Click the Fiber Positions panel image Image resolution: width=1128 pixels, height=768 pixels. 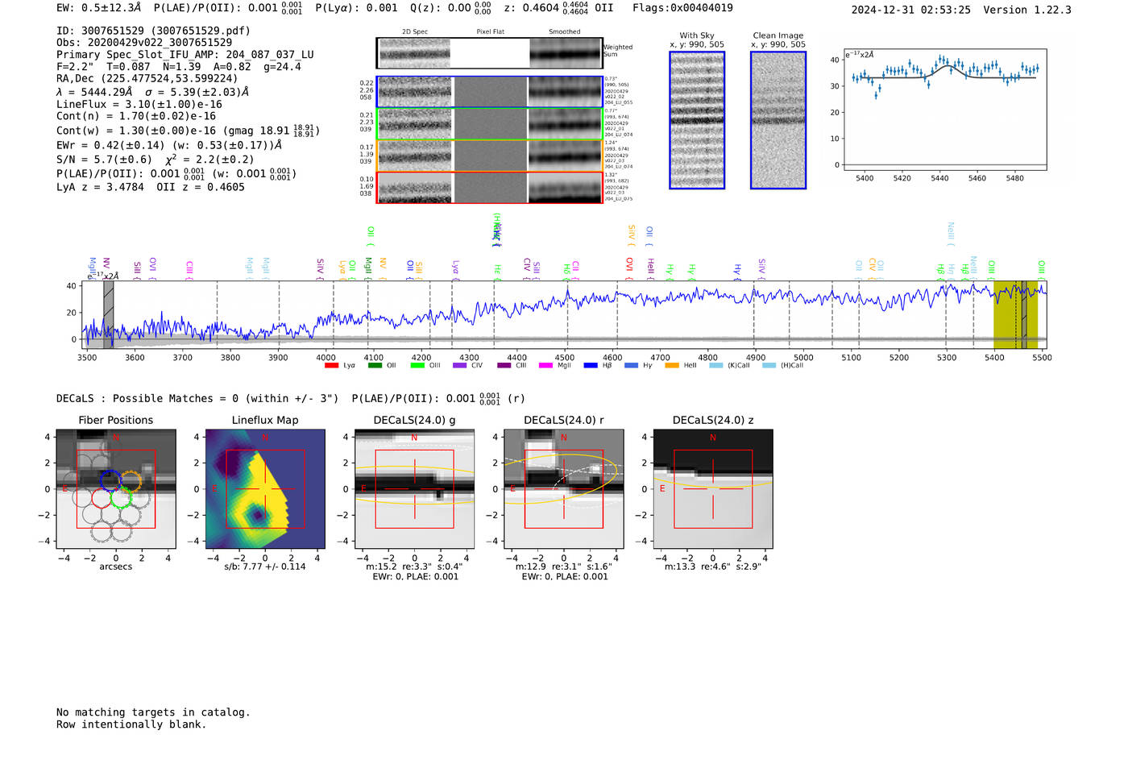(116, 489)
